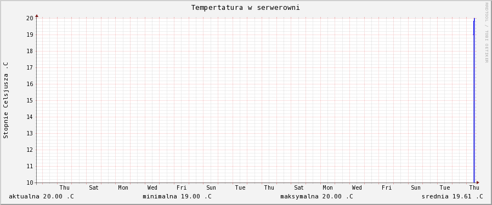Select the y-axis tick label 18
This screenshot has height=205, width=492.
[30, 51]
